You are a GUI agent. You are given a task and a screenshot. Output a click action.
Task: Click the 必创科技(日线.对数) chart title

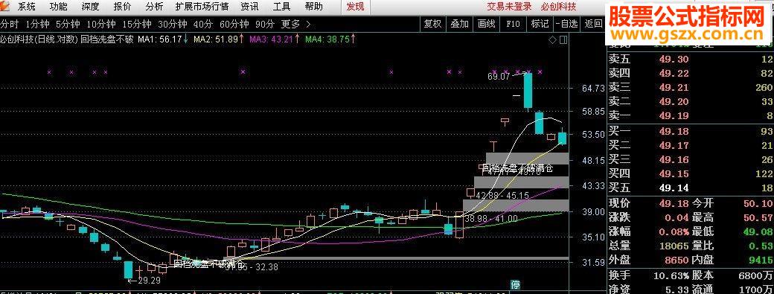click(x=38, y=39)
